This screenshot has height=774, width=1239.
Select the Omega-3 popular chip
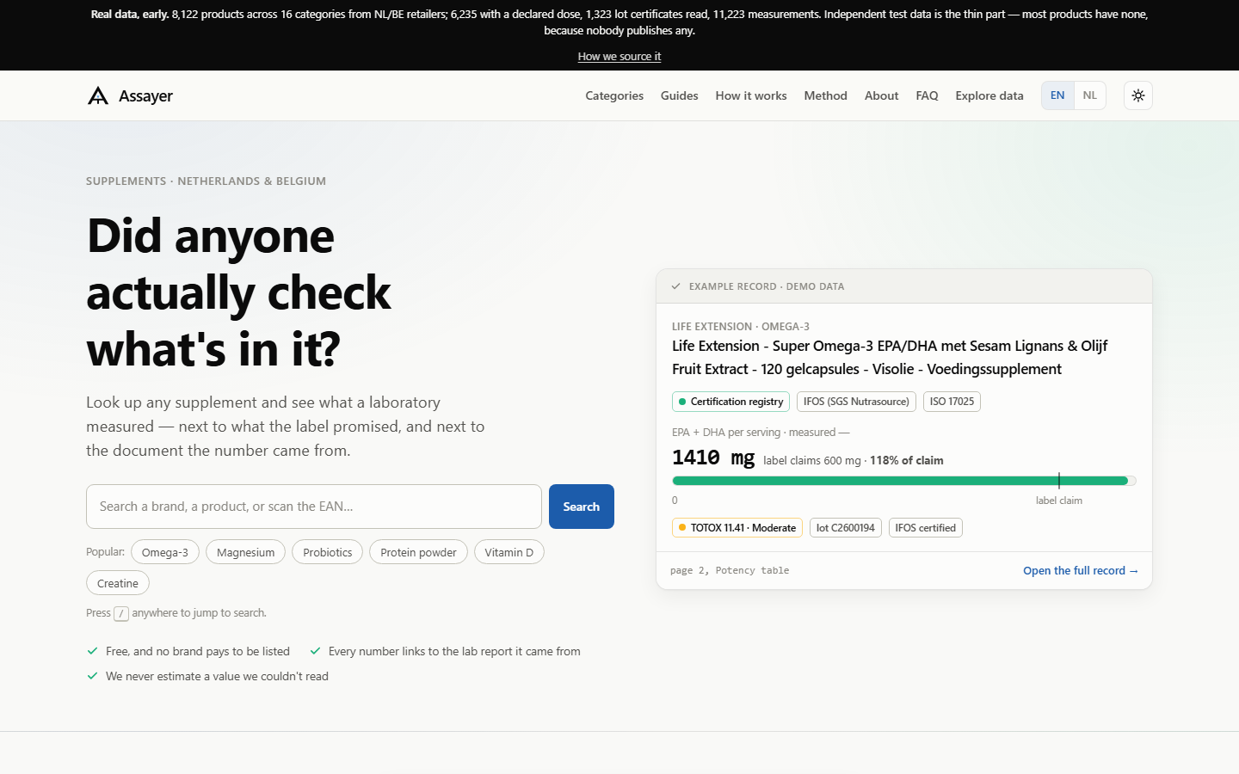[x=165, y=552]
